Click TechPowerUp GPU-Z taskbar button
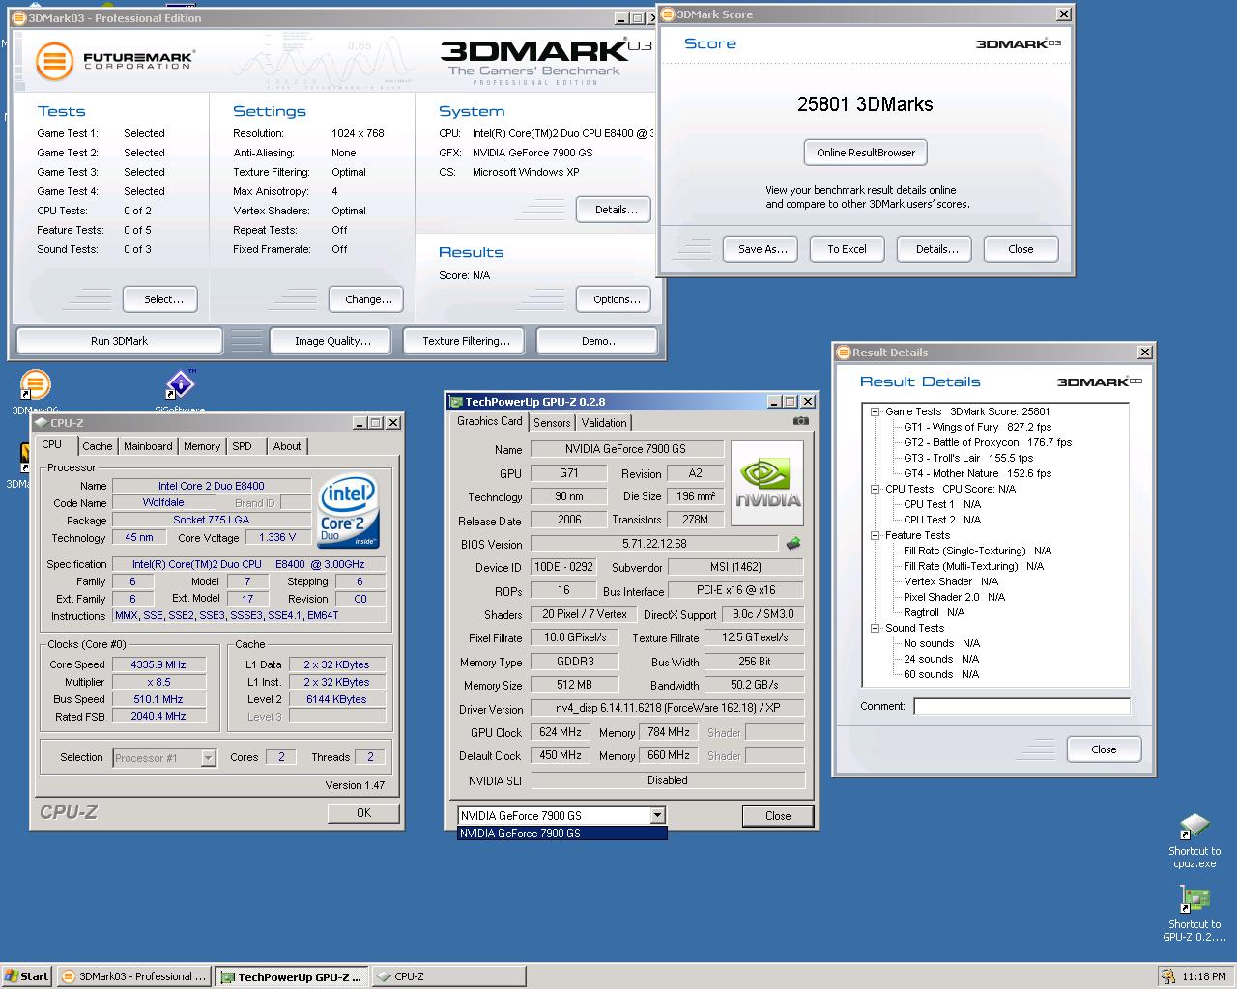 click(292, 976)
